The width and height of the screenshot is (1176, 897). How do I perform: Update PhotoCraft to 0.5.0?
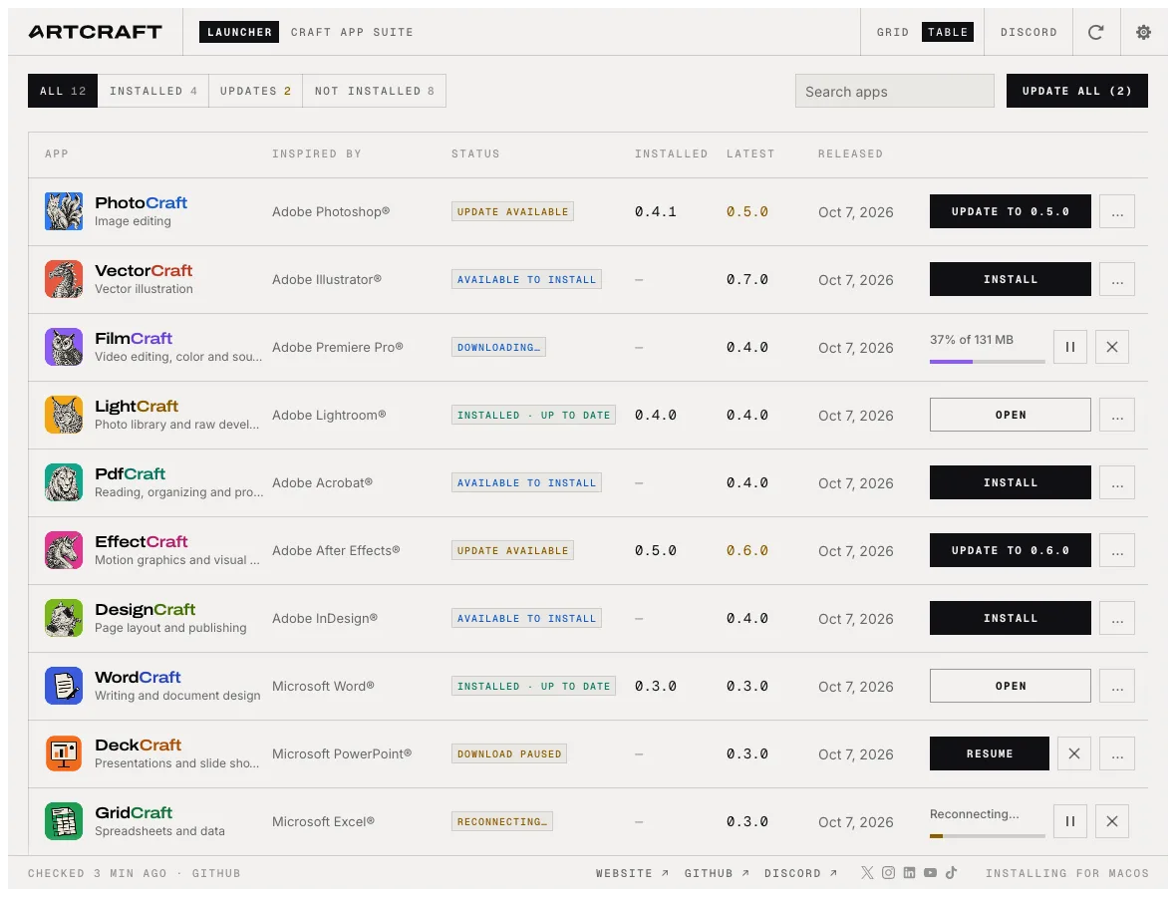pyautogui.click(x=1011, y=211)
